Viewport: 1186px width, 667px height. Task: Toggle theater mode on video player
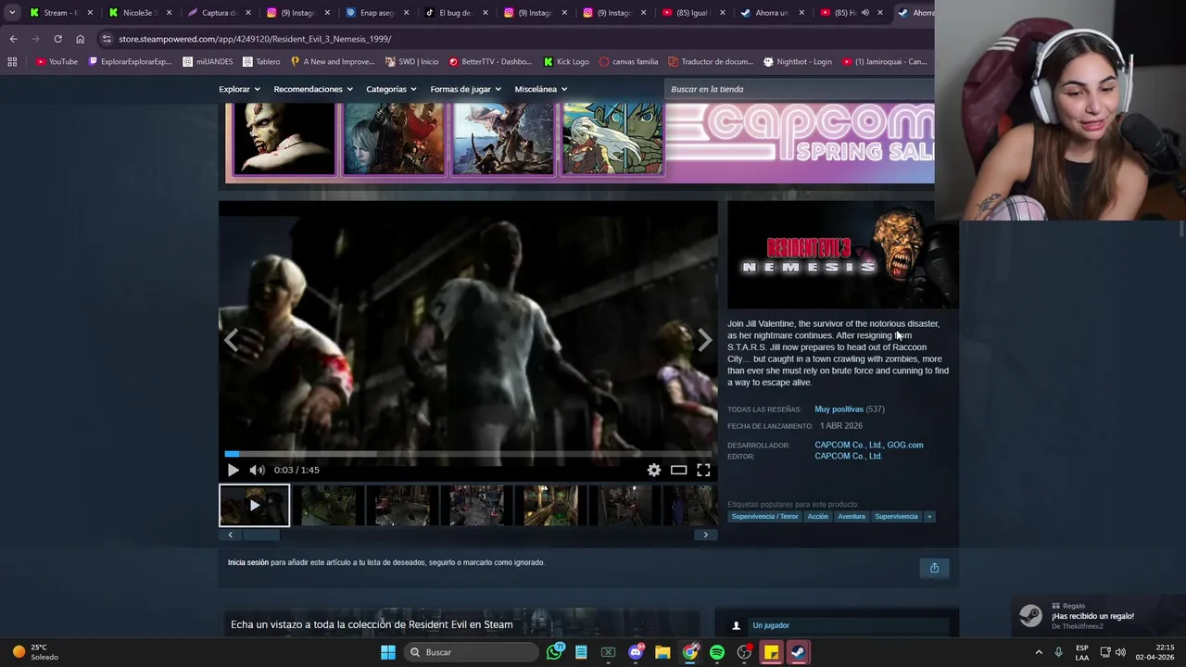pos(679,470)
